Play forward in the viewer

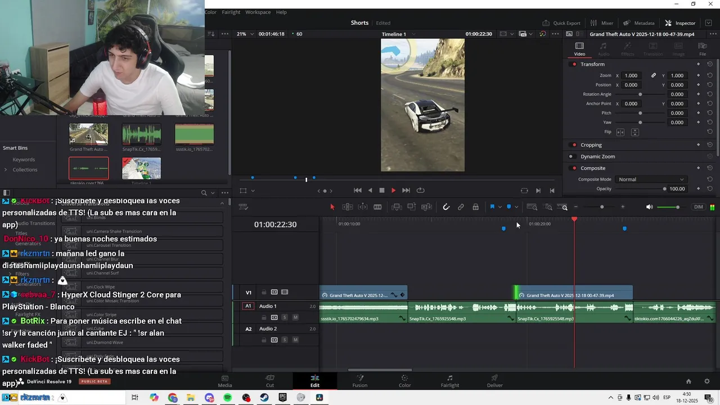pyautogui.click(x=393, y=190)
